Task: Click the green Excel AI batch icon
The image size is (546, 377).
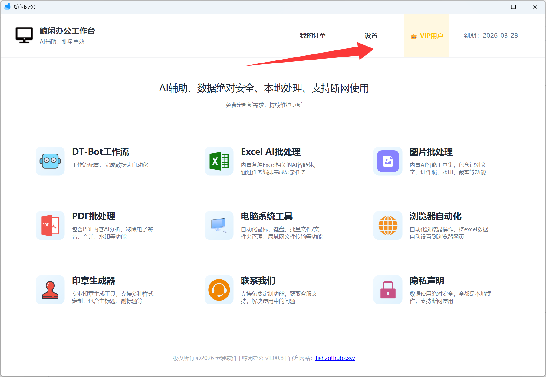Action: click(219, 161)
